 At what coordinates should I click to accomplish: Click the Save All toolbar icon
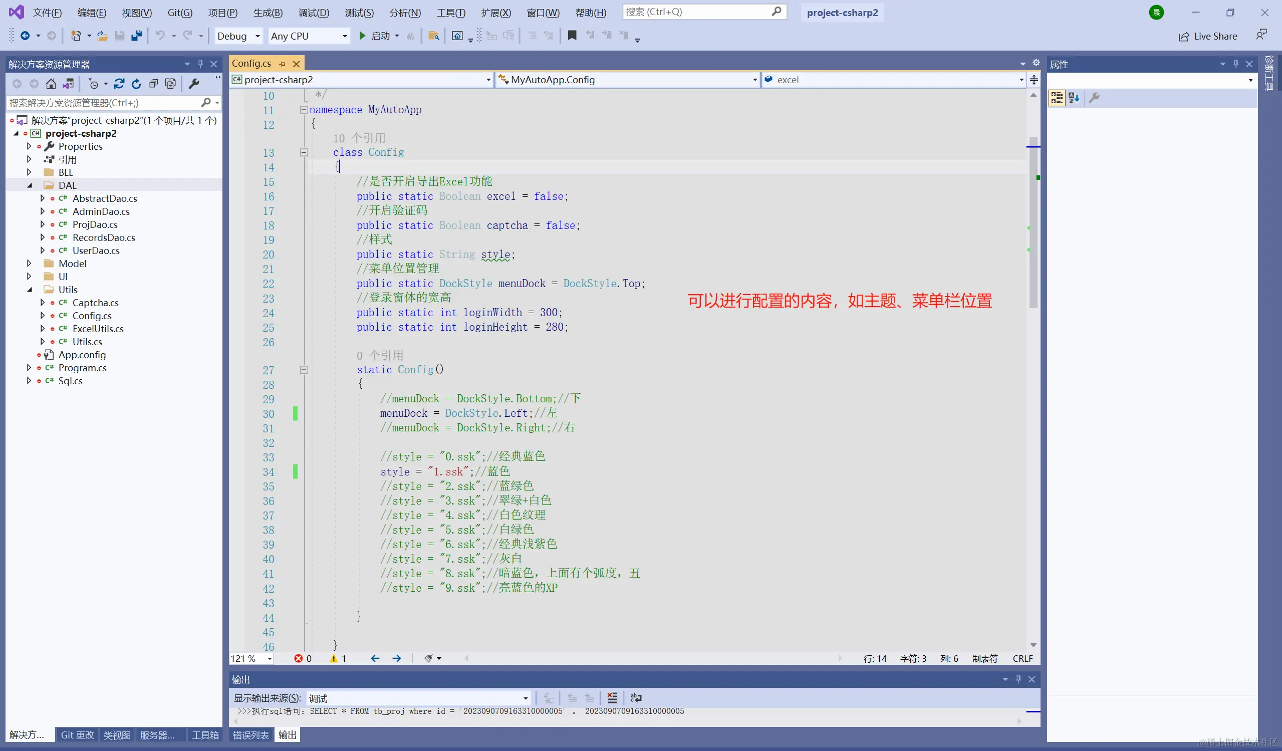[136, 36]
